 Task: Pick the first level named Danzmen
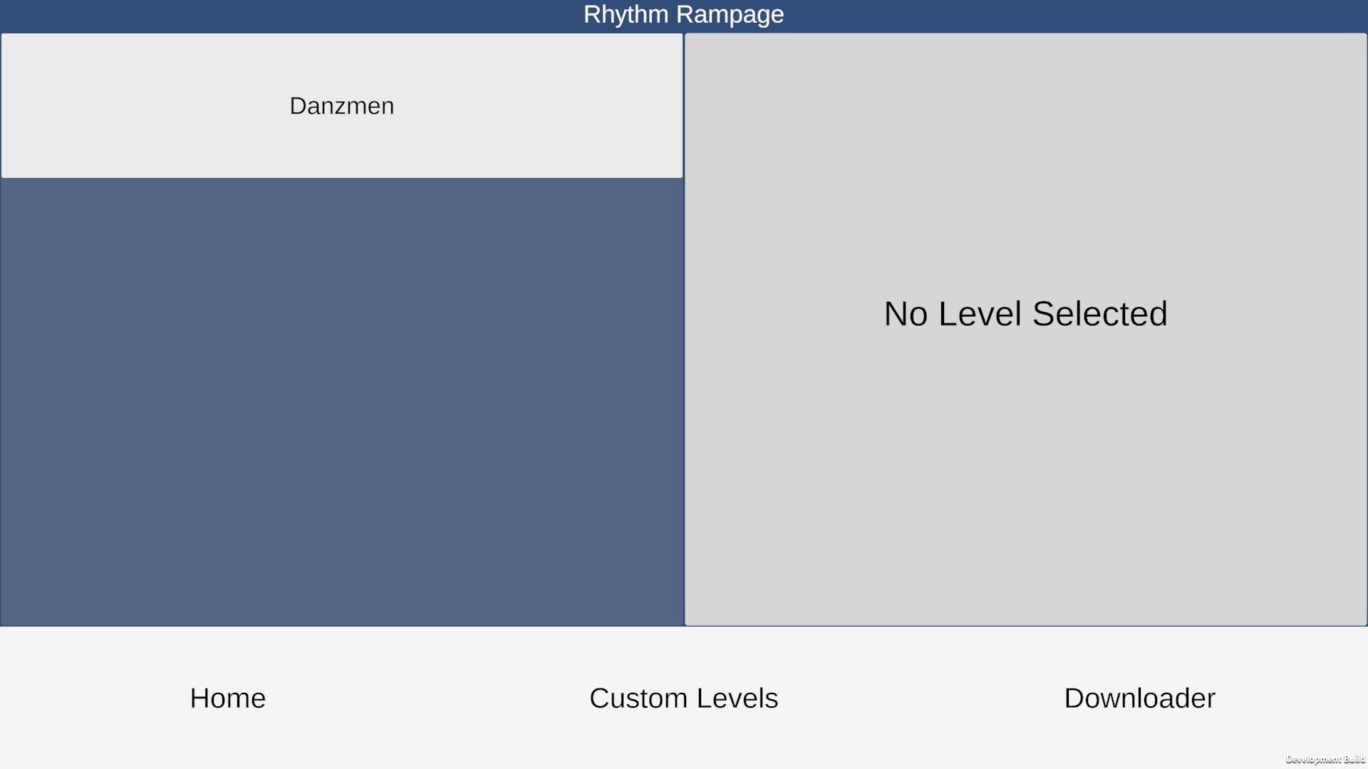point(341,105)
